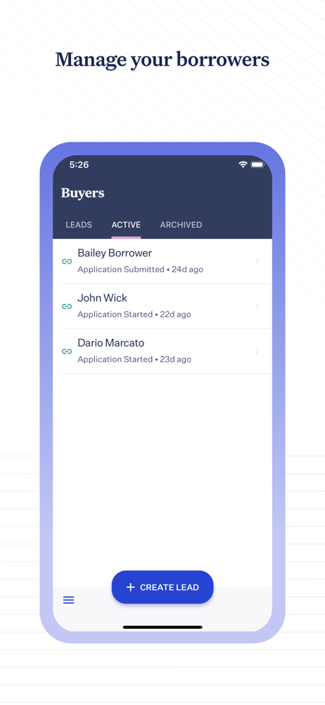The width and height of the screenshot is (325, 705).
Task: Select the Active tab
Action: [x=126, y=225]
